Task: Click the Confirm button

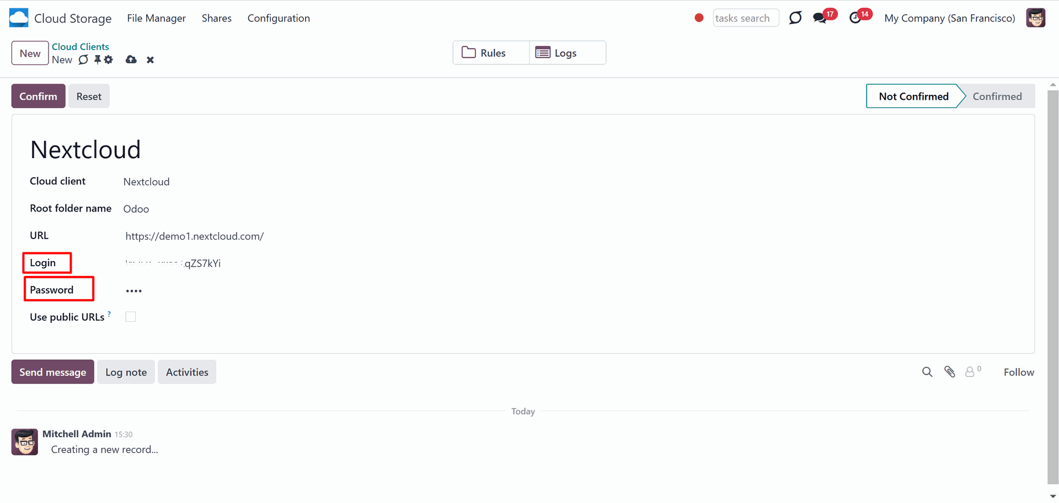Action: 39,96
